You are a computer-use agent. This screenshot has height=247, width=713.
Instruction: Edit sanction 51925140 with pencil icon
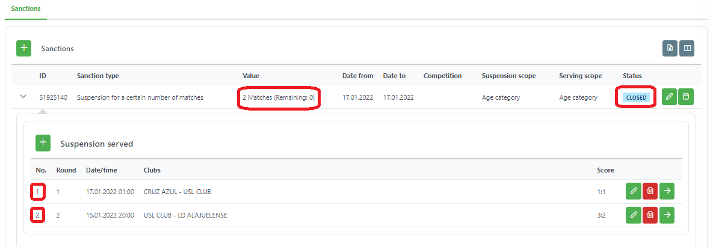[x=669, y=97]
